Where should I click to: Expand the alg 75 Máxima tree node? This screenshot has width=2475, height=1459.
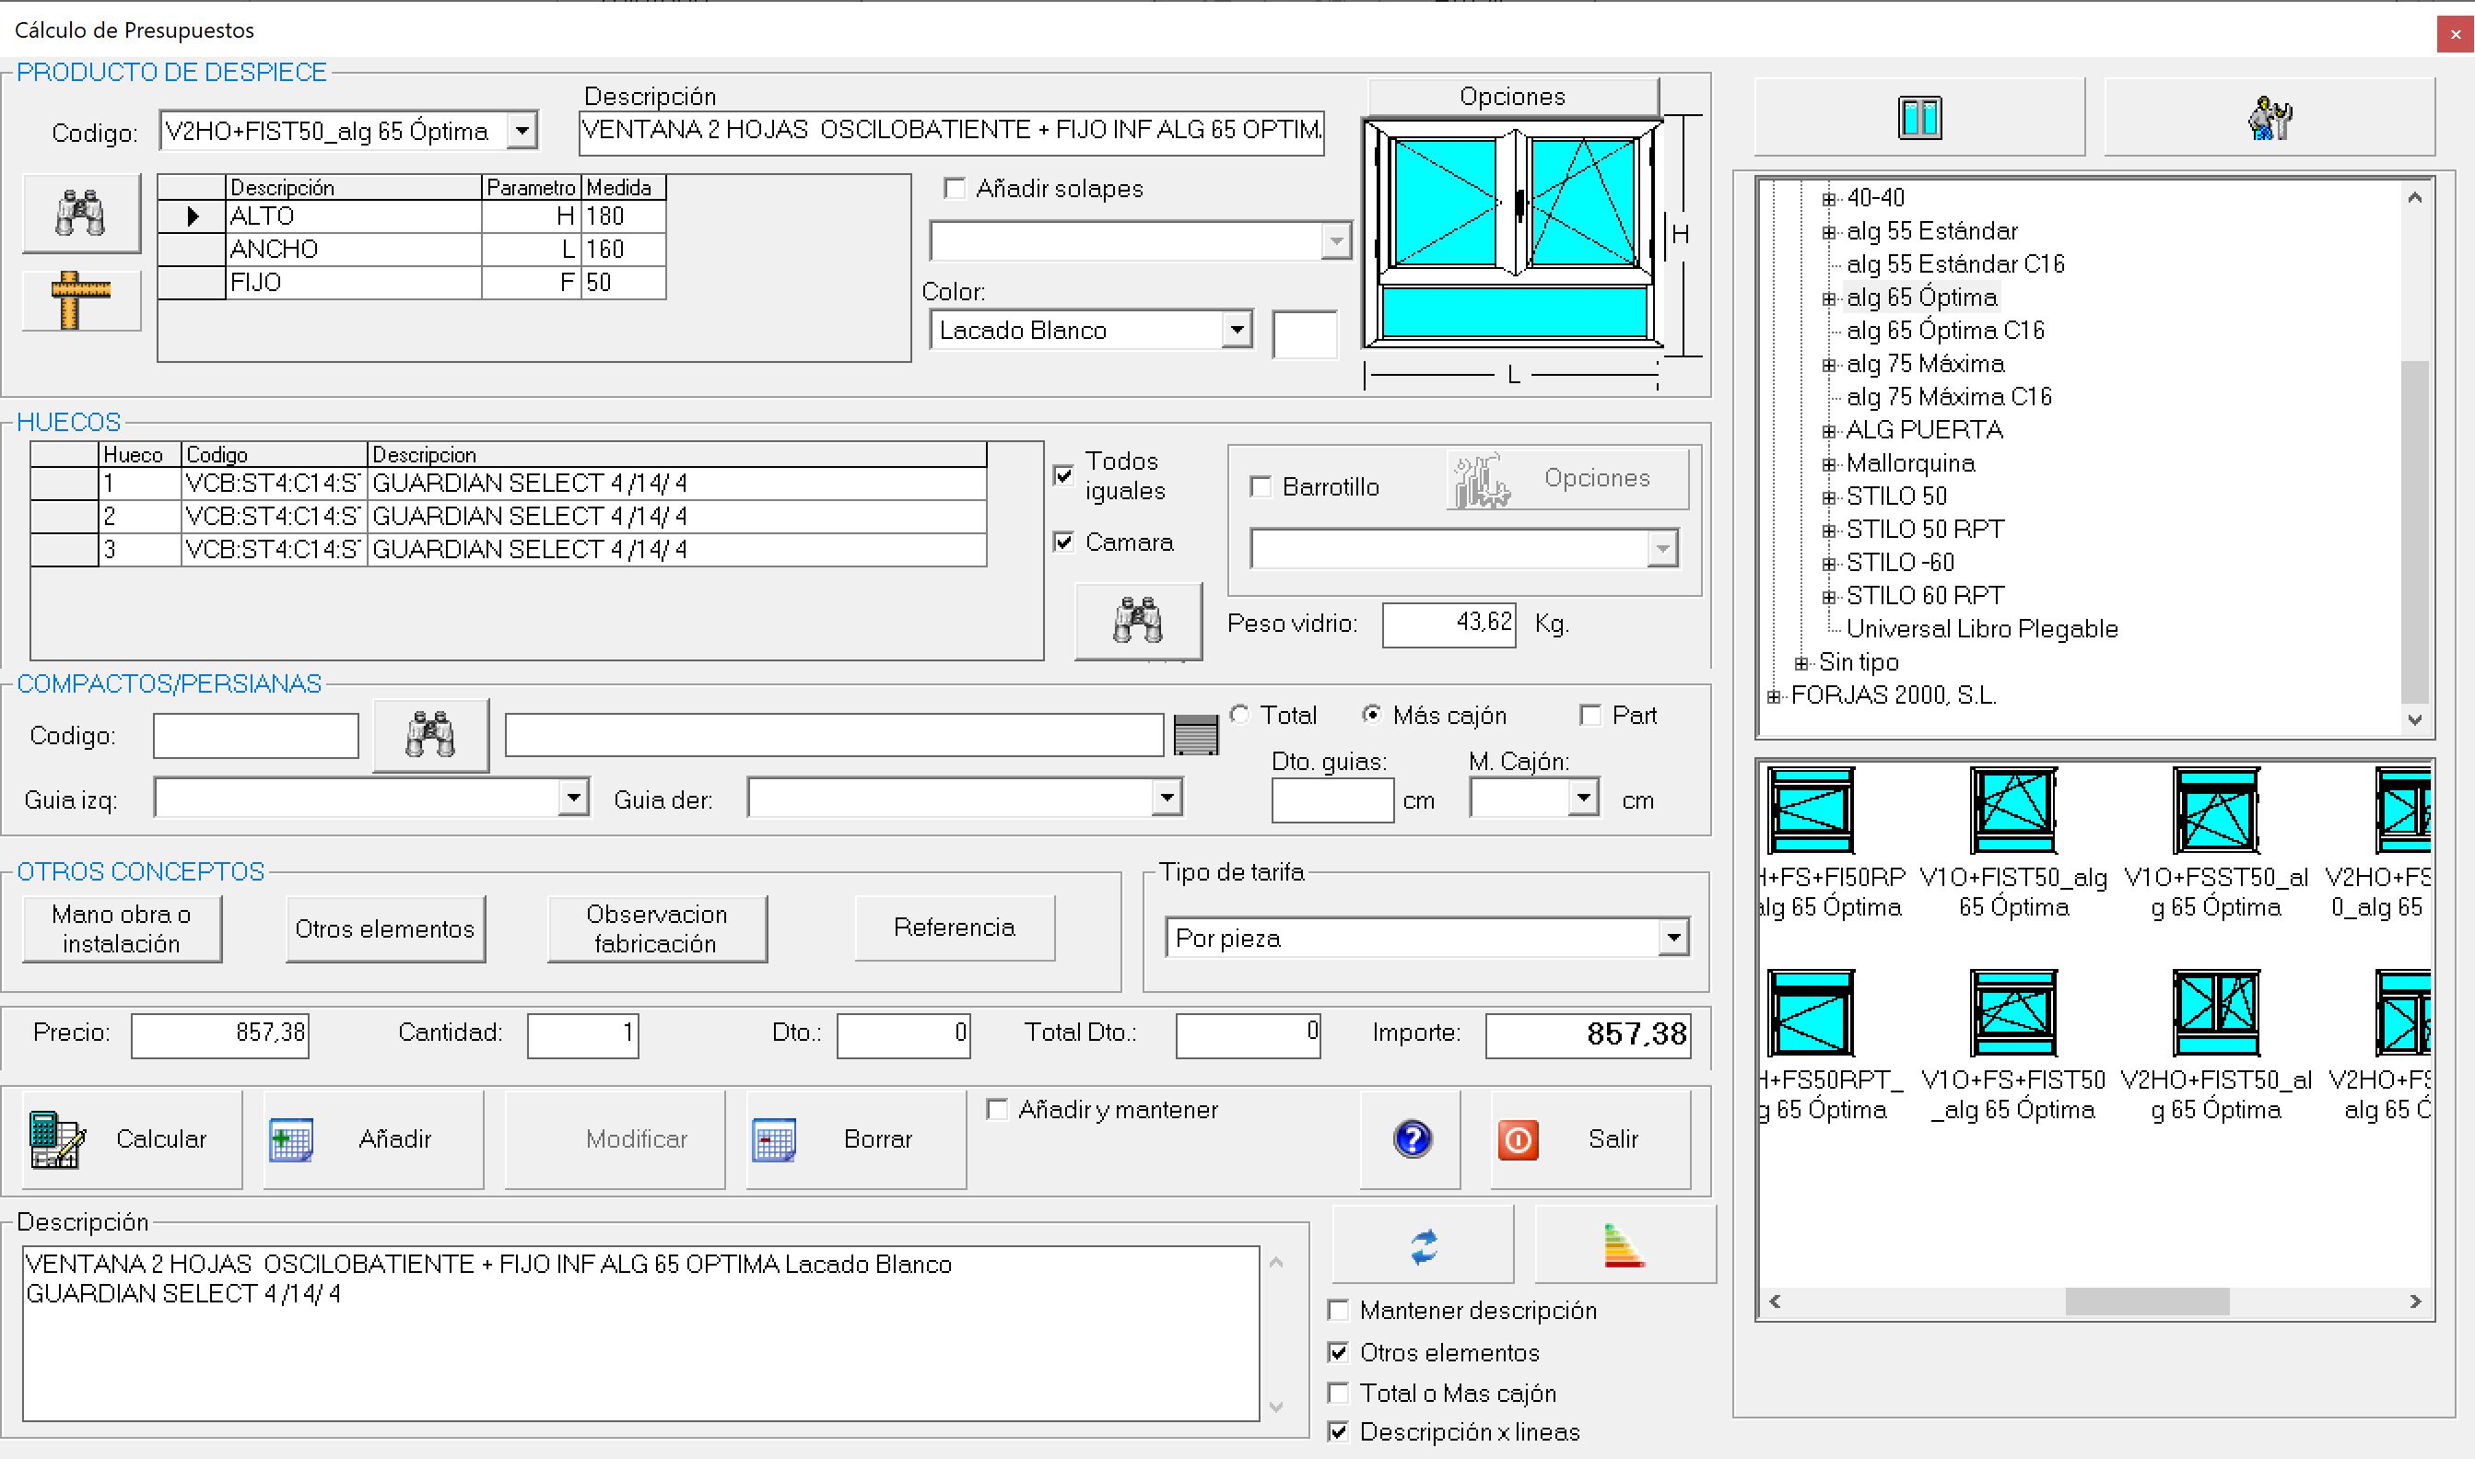(1828, 365)
